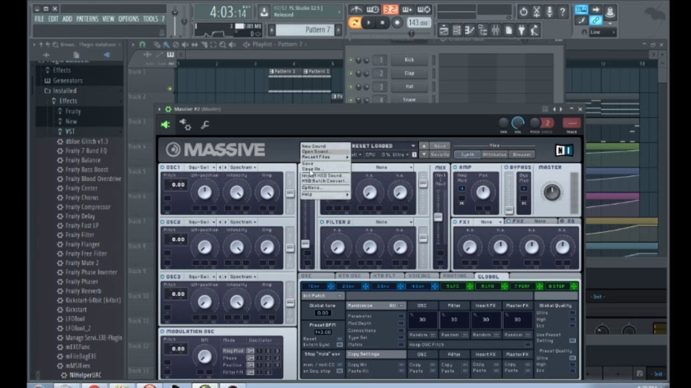691x388 pixels.
Task: Click the download icon beside the news panel
Action: [x=264, y=11]
